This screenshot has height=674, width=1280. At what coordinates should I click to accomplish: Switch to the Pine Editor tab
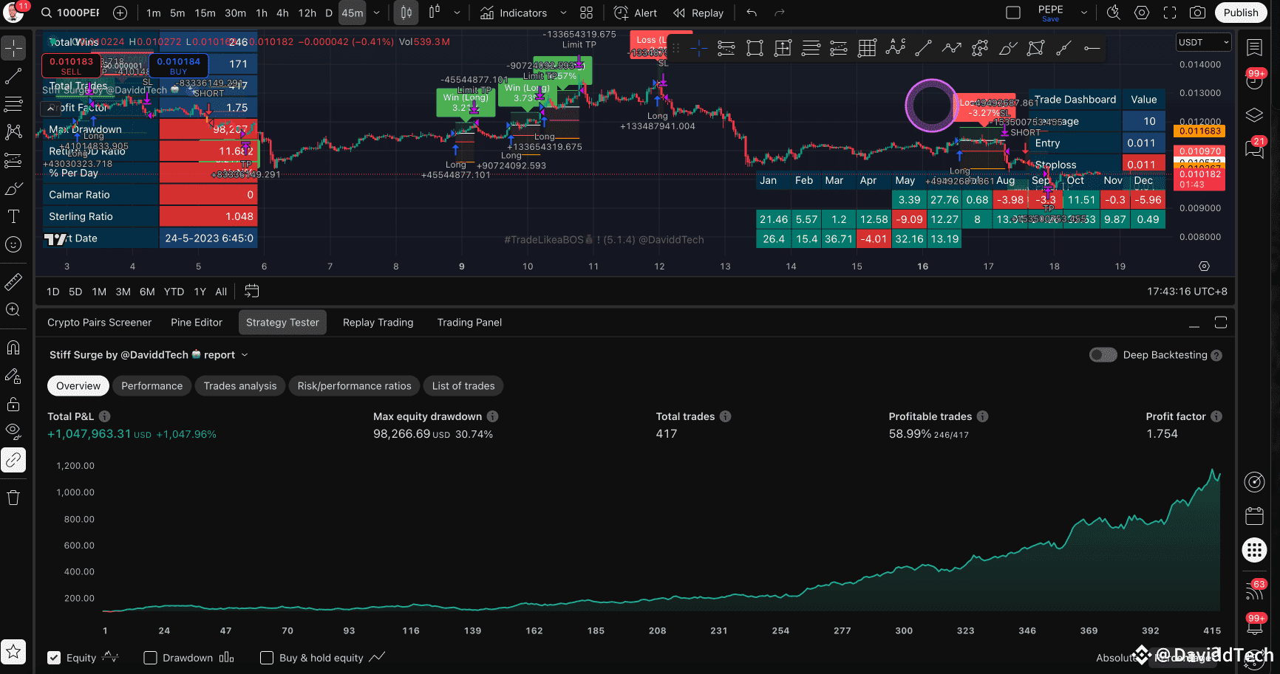pos(197,323)
